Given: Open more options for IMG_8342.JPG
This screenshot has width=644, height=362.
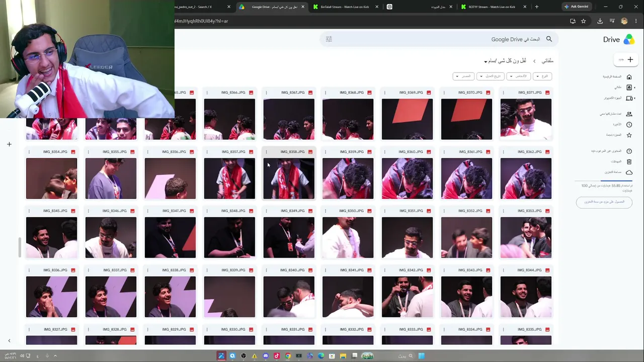Looking at the screenshot, I should pyautogui.click(x=384, y=270).
